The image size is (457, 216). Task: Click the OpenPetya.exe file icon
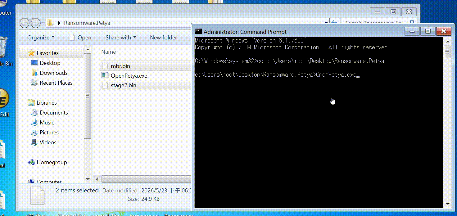(x=105, y=75)
